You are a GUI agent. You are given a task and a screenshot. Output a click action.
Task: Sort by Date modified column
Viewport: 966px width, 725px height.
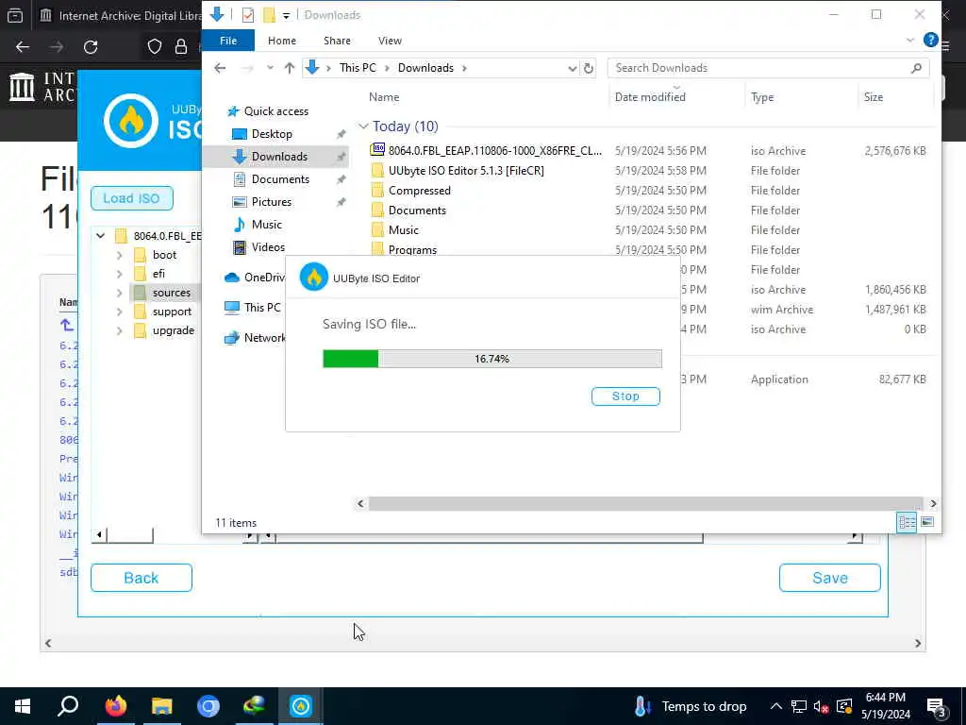(650, 97)
